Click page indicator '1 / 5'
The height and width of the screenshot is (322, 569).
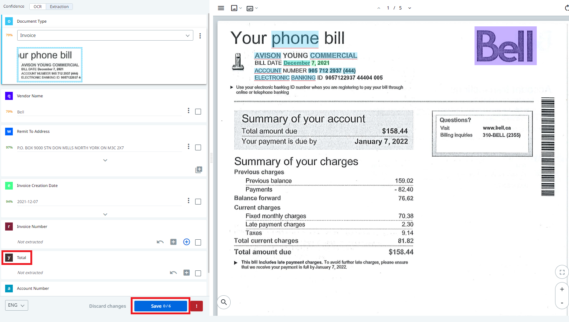(x=394, y=8)
